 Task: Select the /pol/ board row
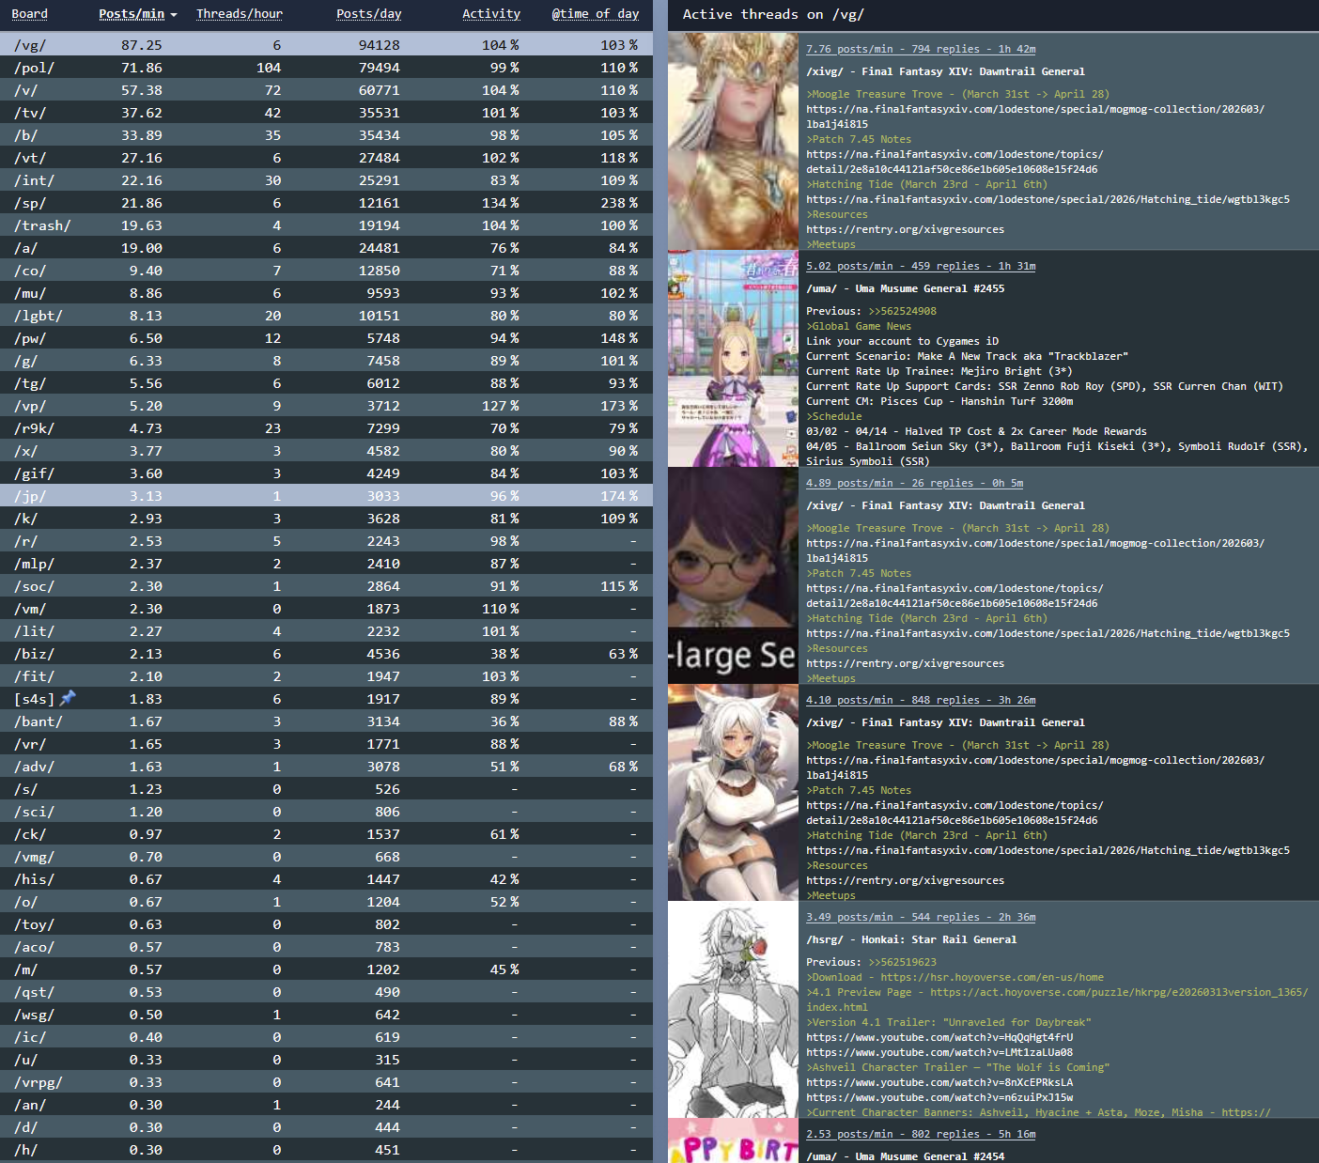pos(326,68)
